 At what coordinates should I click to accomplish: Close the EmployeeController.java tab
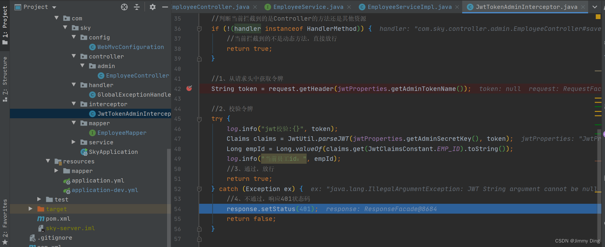point(255,7)
